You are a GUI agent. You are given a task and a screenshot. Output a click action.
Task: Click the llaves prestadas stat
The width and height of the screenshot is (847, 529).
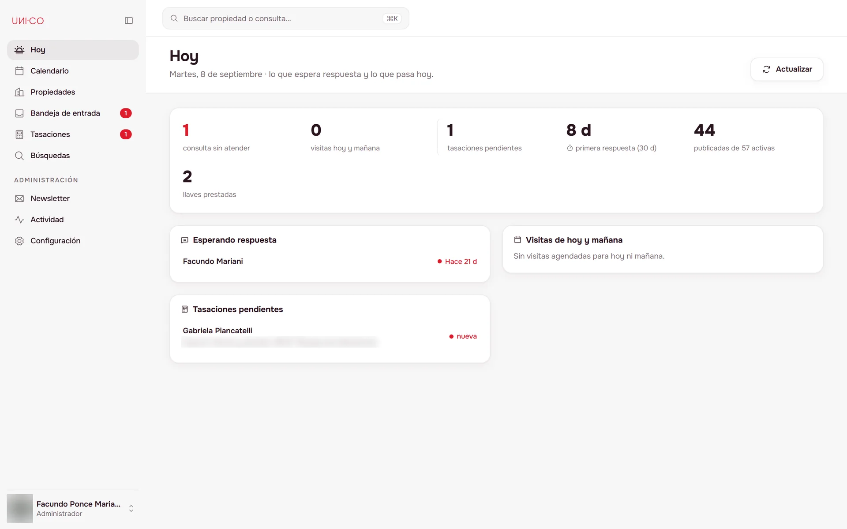click(x=209, y=183)
